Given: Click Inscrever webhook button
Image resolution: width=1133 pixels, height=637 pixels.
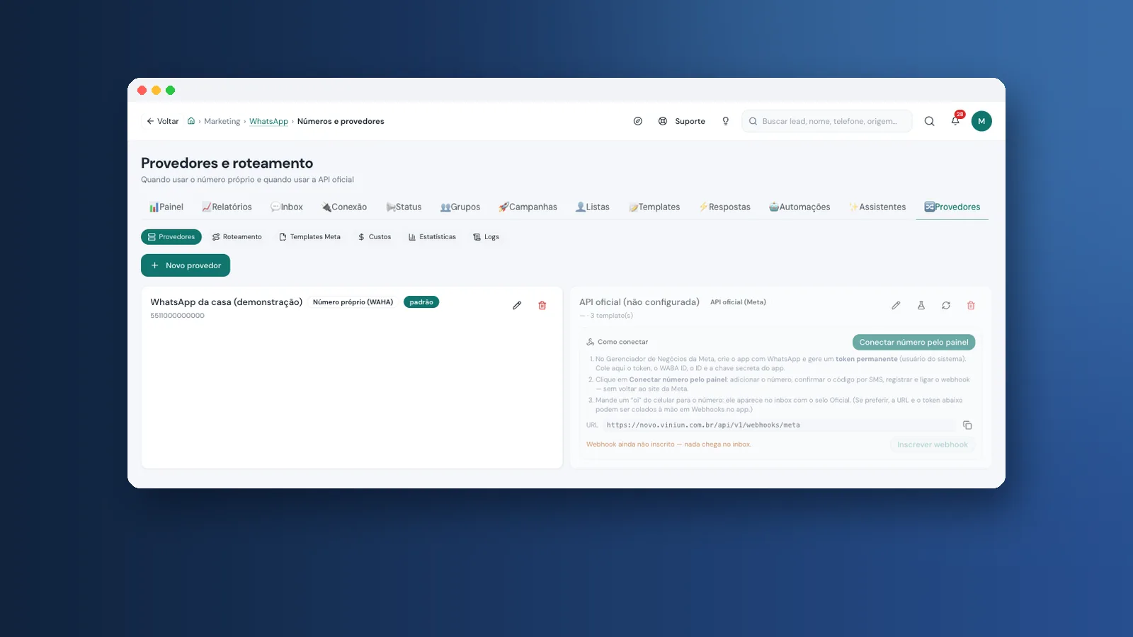Looking at the screenshot, I should [x=932, y=444].
